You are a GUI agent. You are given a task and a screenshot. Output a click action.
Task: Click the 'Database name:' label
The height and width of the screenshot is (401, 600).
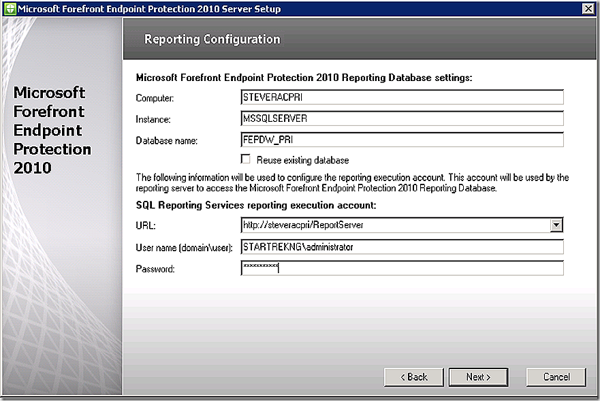pyautogui.click(x=166, y=141)
